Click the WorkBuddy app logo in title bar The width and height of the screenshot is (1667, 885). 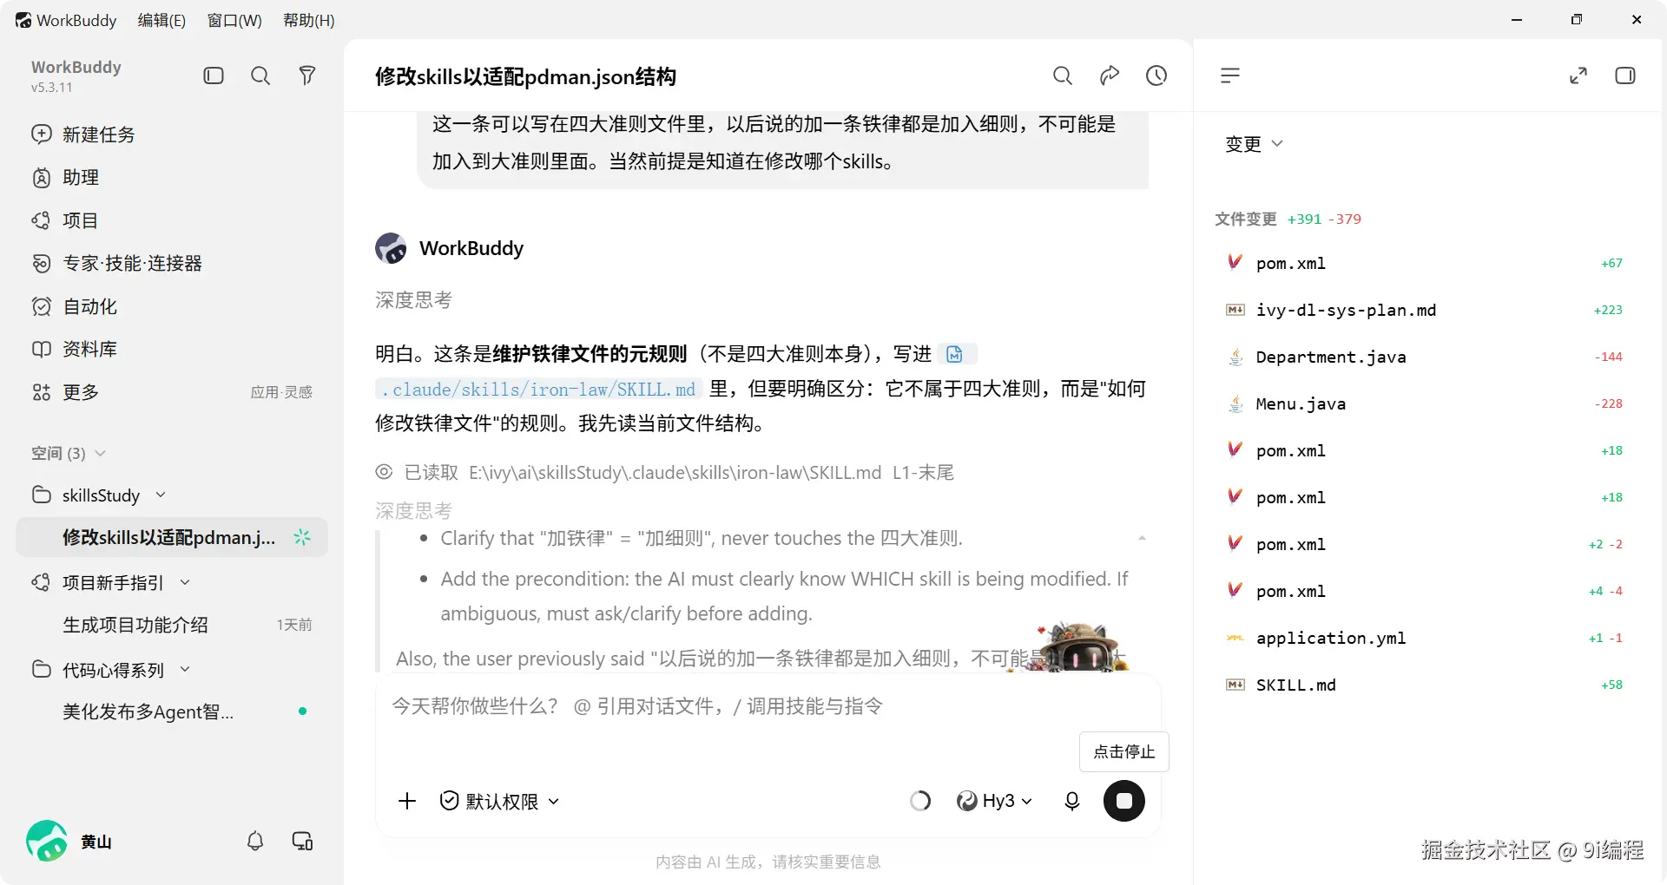(x=23, y=20)
